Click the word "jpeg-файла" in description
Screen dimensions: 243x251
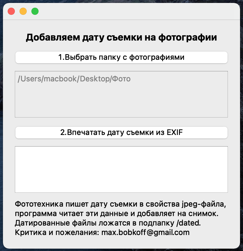point(204,204)
